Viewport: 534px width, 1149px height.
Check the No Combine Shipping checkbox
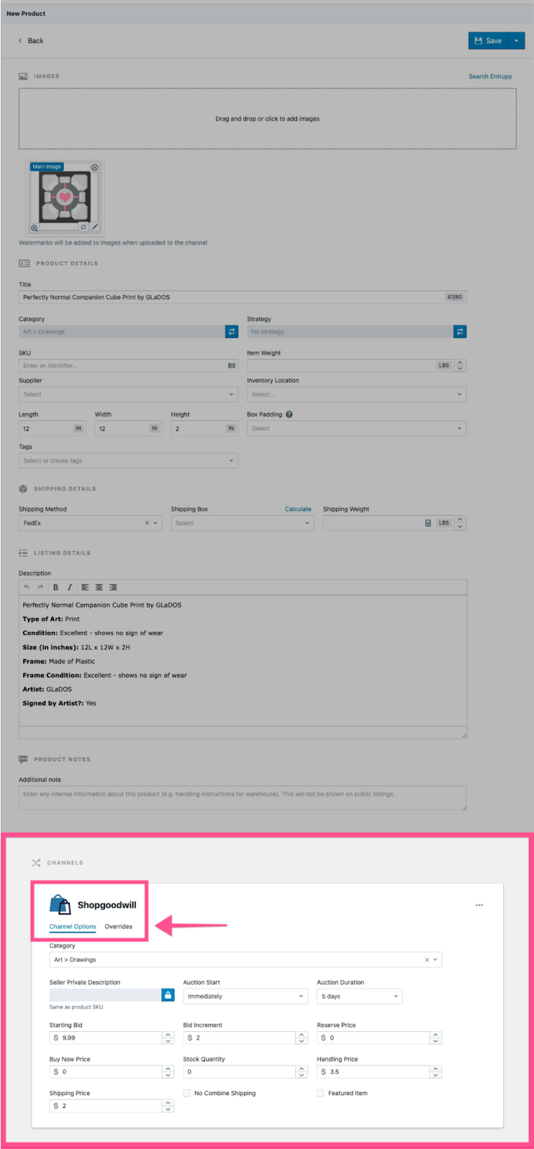pyautogui.click(x=187, y=1093)
